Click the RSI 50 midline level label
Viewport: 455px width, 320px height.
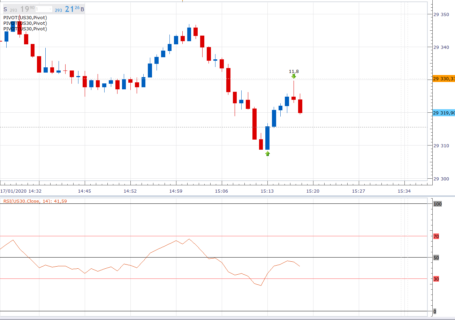point(436,258)
